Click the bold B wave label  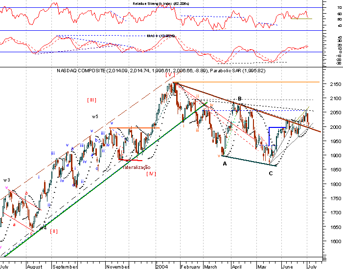[240, 99]
